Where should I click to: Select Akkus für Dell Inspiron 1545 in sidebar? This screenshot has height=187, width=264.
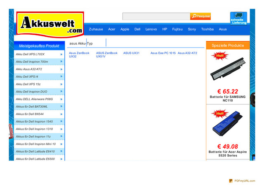[34, 121]
